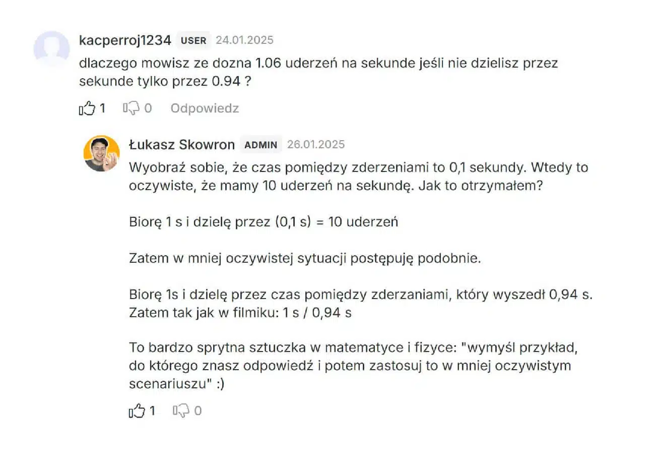Viewport: 659px width, 468px height.
Task: Open Łukasz Skowron's profile photo
Action: (101, 153)
